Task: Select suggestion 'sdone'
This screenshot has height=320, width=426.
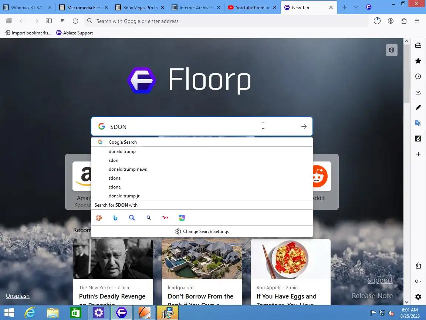Action: [x=202, y=187]
